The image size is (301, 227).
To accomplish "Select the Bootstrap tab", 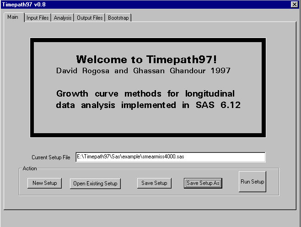I will tap(118, 18).
